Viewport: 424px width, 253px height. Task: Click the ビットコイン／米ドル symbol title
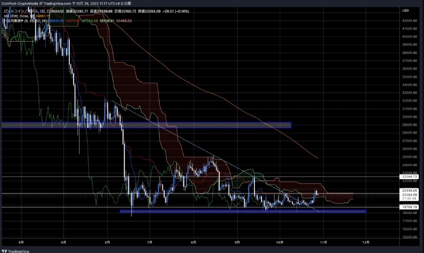coord(20,11)
